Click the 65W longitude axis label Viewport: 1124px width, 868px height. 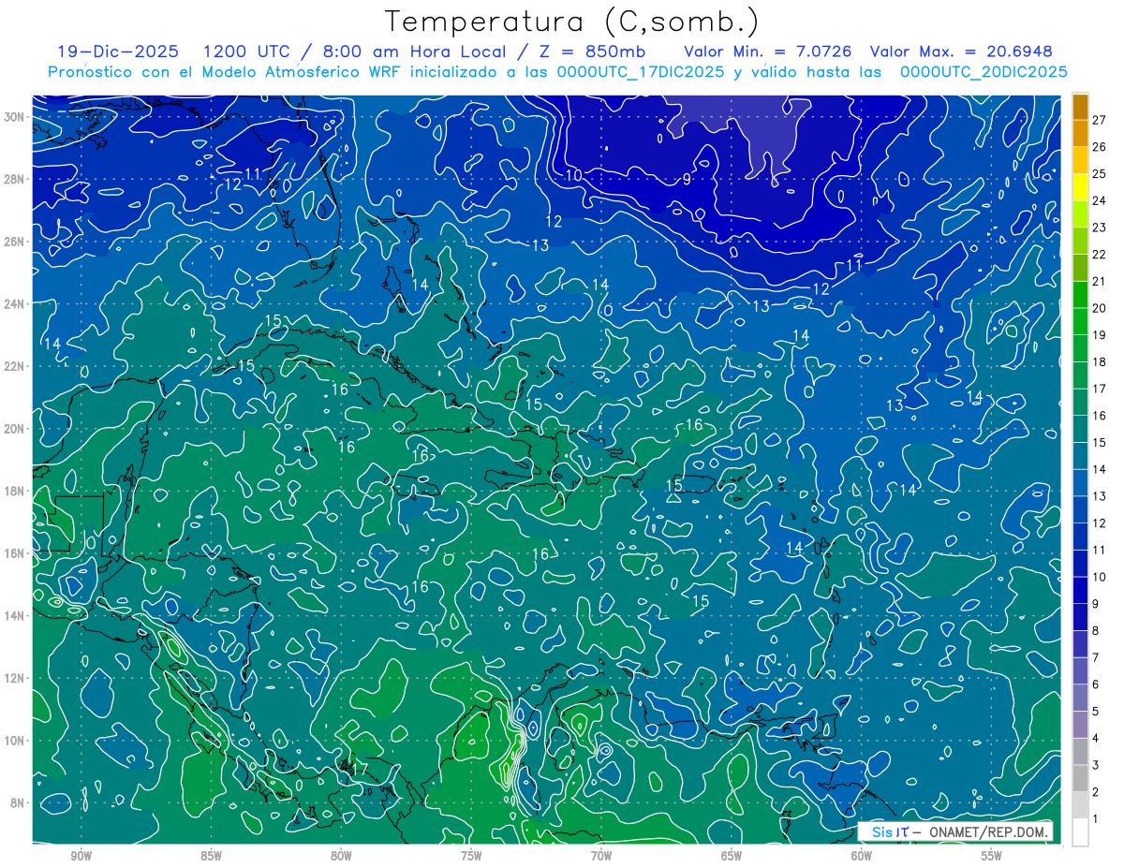tap(732, 856)
